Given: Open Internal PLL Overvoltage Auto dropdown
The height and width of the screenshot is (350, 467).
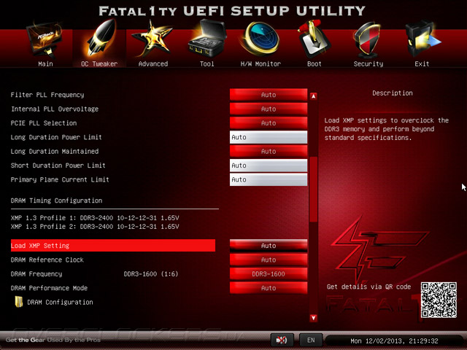Looking at the screenshot, I should click(x=269, y=109).
